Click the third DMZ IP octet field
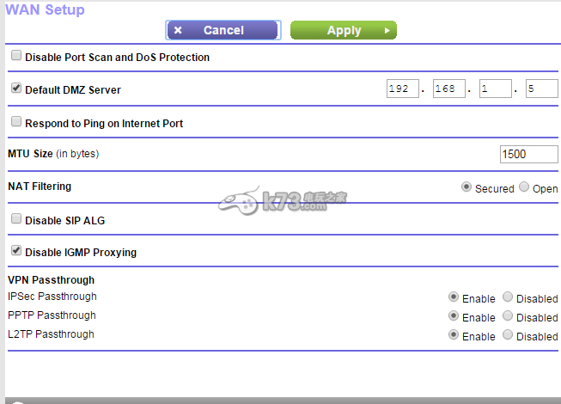561x404 pixels. 495,89
